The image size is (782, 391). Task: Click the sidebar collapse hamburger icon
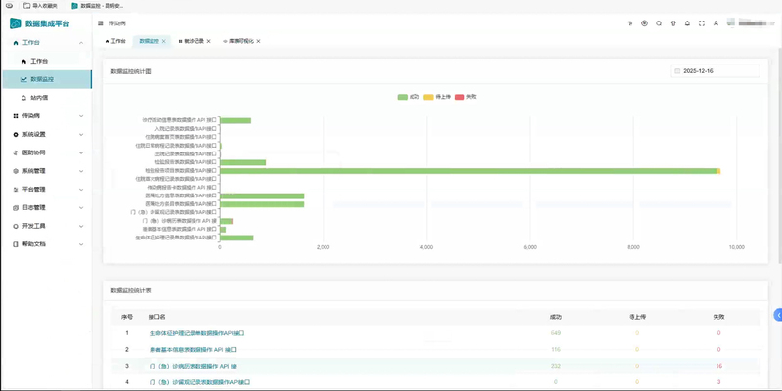[x=101, y=22]
